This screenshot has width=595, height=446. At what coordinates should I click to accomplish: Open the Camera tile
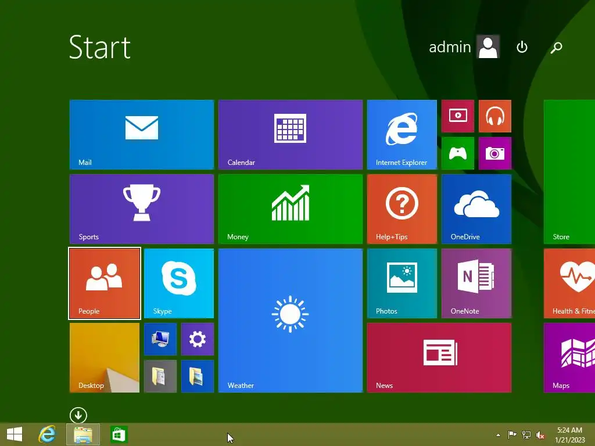click(495, 153)
